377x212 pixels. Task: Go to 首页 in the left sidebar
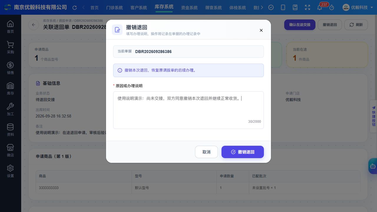tap(10, 27)
